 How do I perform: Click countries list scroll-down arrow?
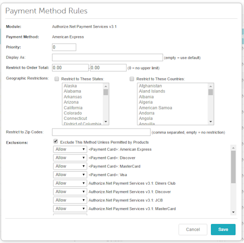(210, 122)
